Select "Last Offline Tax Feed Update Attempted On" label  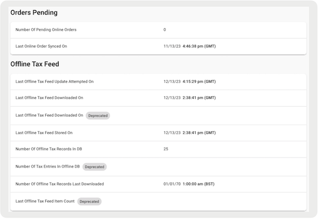pyautogui.click(x=55, y=82)
